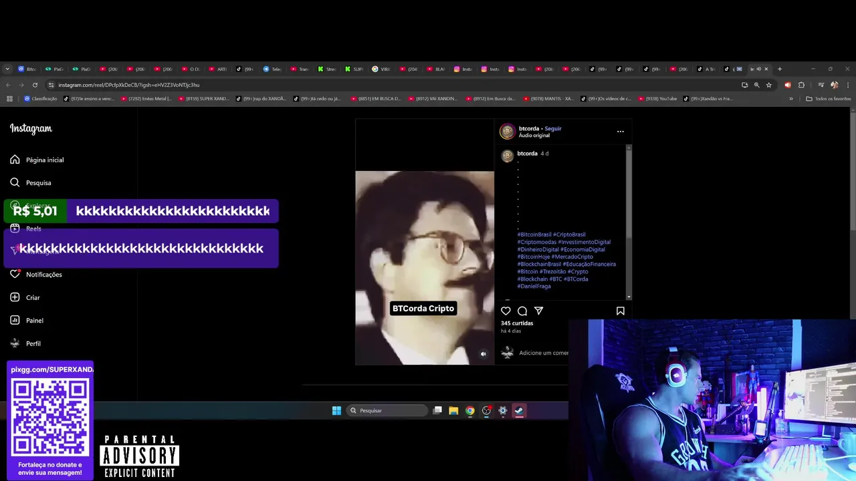Close the active Instagram tab
Viewport: 856px width, 481px height.
(766, 69)
